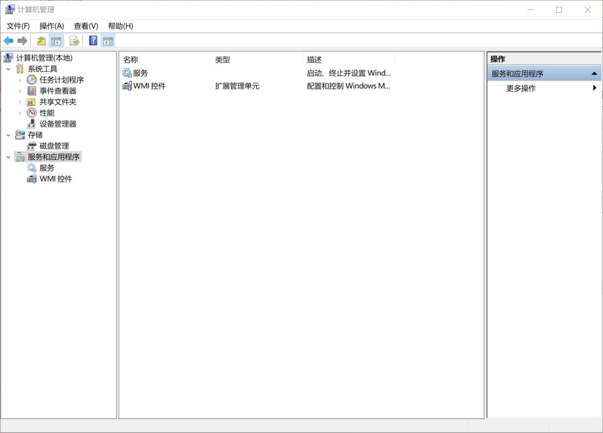Click the 磁盘管理 disk icon in the tree
This screenshot has height=433, width=603.
(32, 146)
